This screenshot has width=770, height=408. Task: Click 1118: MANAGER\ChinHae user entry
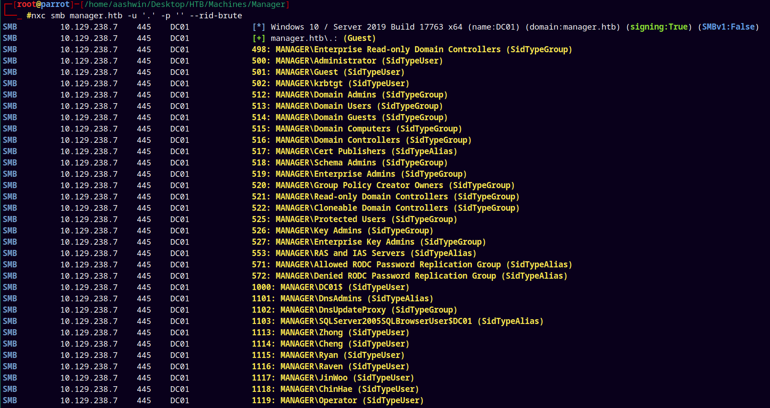click(x=335, y=389)
